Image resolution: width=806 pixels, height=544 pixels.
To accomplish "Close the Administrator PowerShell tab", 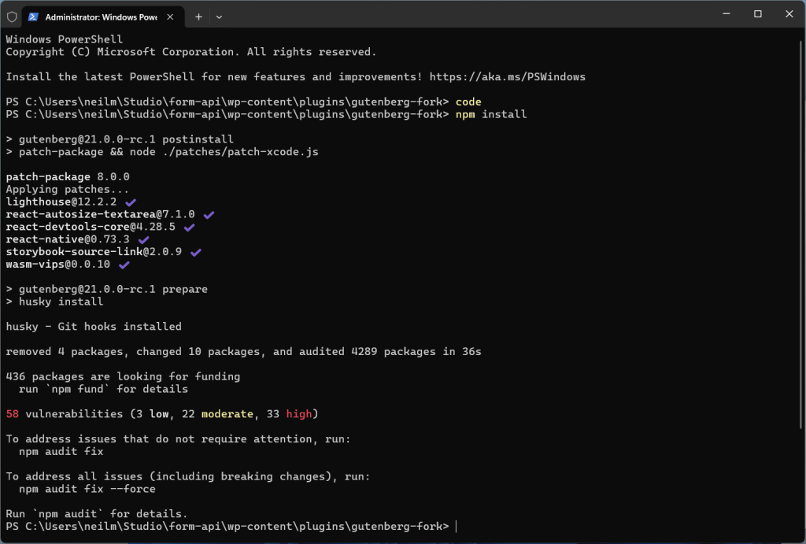I will [x=173, y=17].
